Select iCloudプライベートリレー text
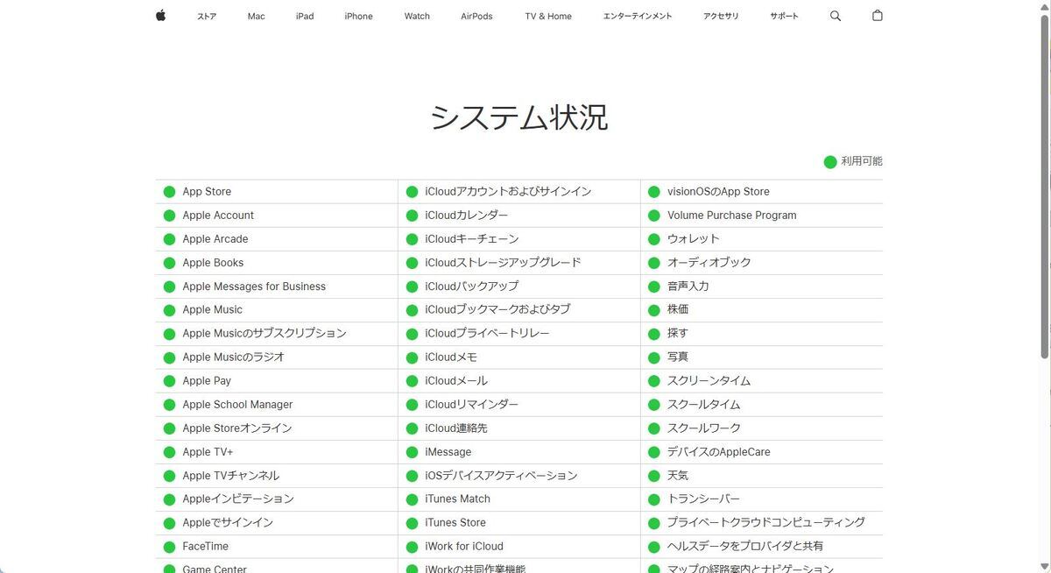Image resolution: width=1051 pixels, height=573 pixels. coord(487,334)
